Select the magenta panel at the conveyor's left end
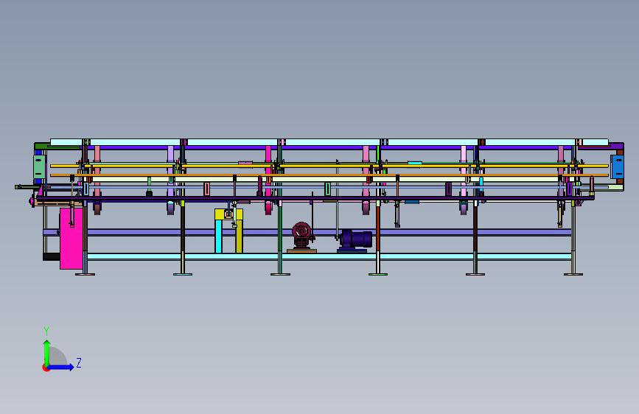The image size is (639, 414). [x=71, y=239]
